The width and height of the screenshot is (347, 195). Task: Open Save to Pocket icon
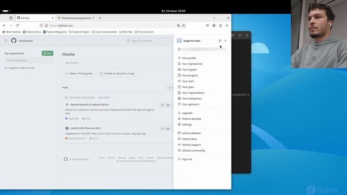pyautogui.click(x=207, y=25)
